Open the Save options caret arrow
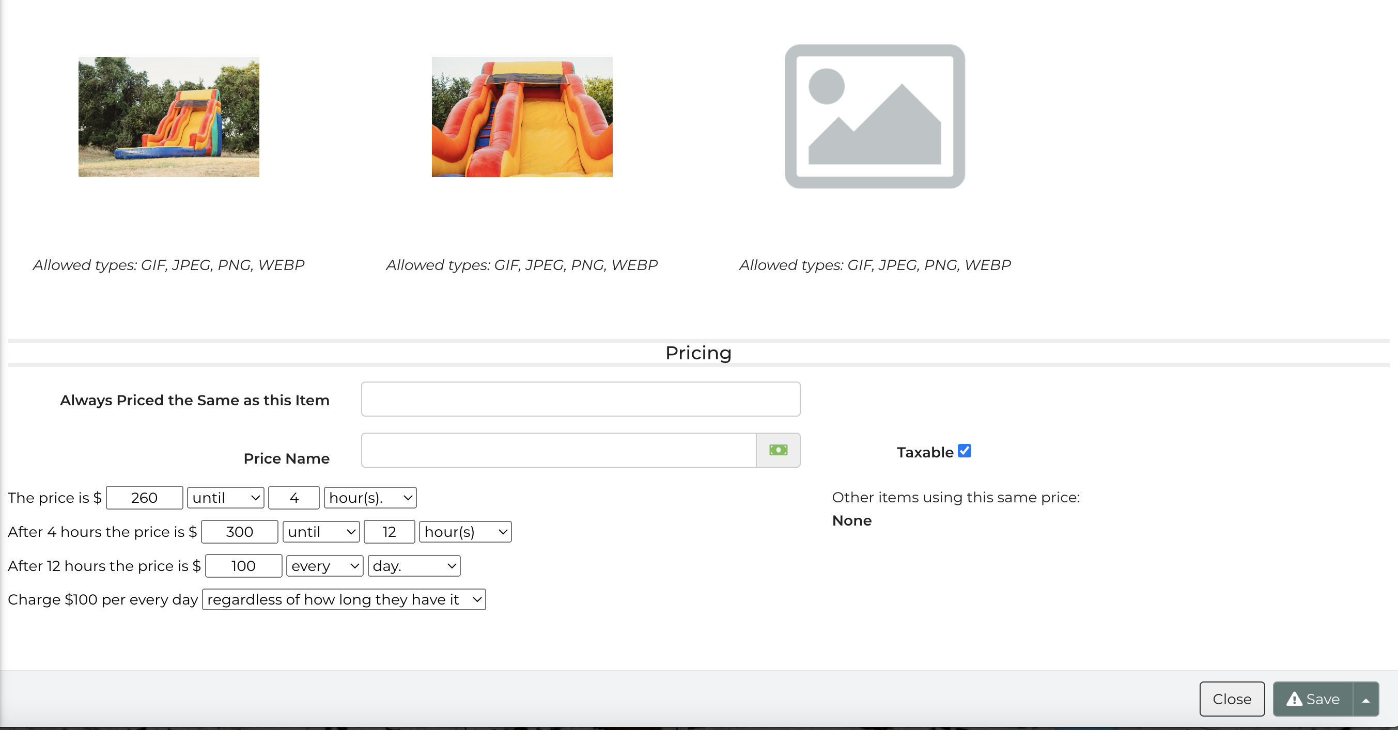 click(1365, 699)
